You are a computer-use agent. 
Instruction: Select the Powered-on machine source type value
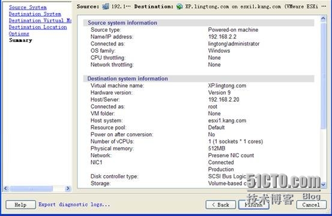tap(233, 30)
